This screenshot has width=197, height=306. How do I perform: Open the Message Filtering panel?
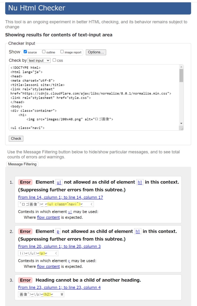pos(22,164)
